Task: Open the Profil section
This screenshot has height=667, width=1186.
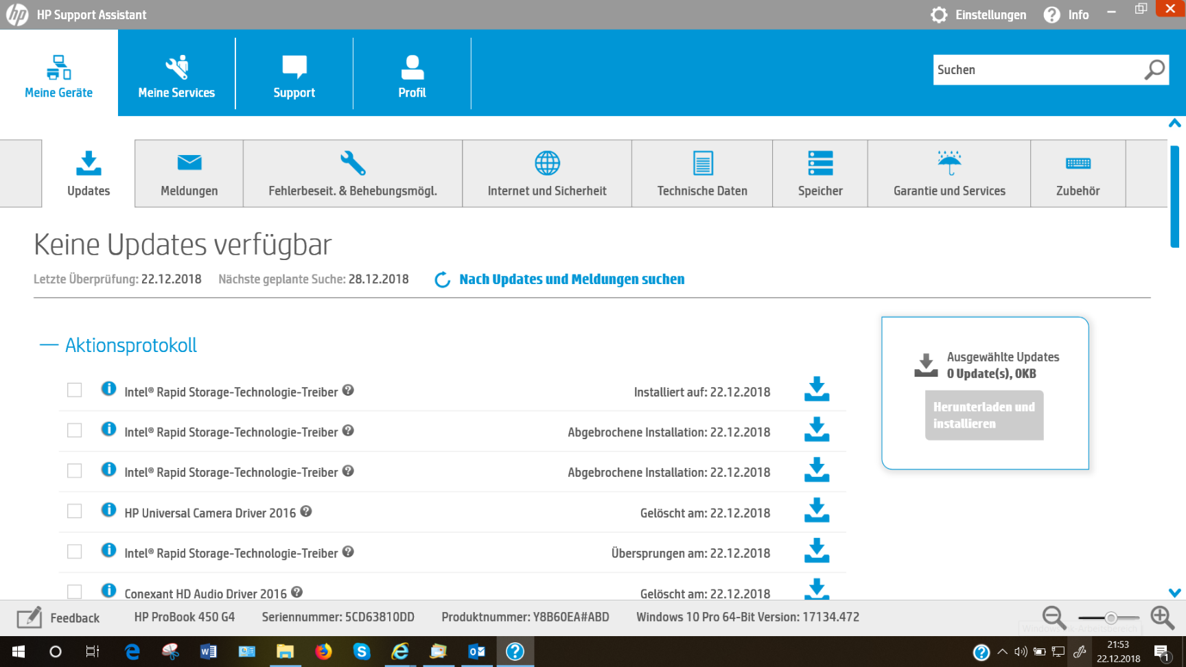Action: click(x=412, y=73)
